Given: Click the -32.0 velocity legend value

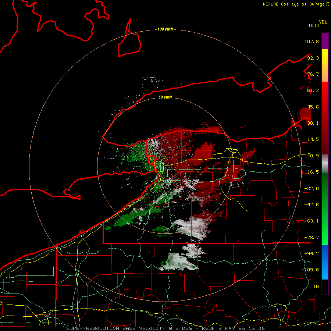Looking at the screenshot, I should 312,189.
